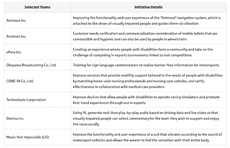Click the AI play-by-play audio description

pos(145,116)
